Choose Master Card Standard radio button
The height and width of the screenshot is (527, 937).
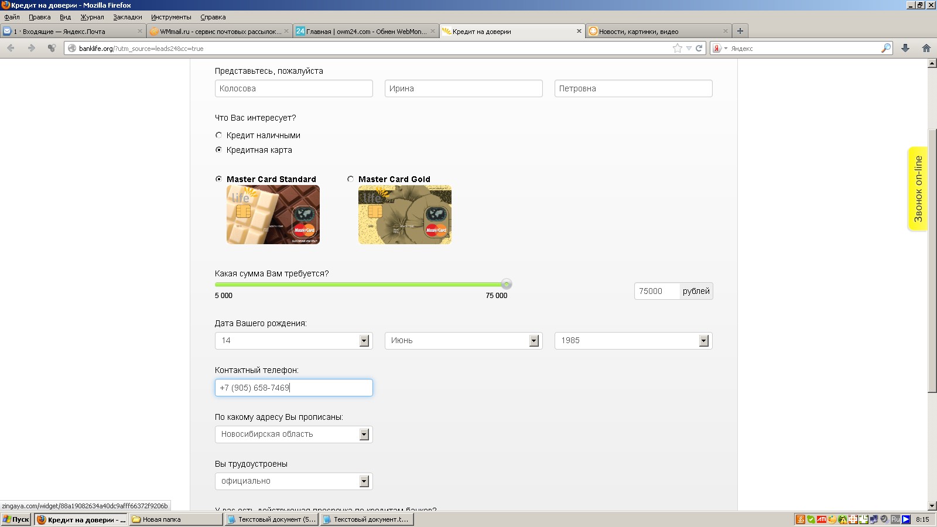pos(218,179)
